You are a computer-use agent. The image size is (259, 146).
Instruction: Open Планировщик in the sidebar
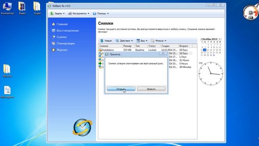click(x=66, y=43)
